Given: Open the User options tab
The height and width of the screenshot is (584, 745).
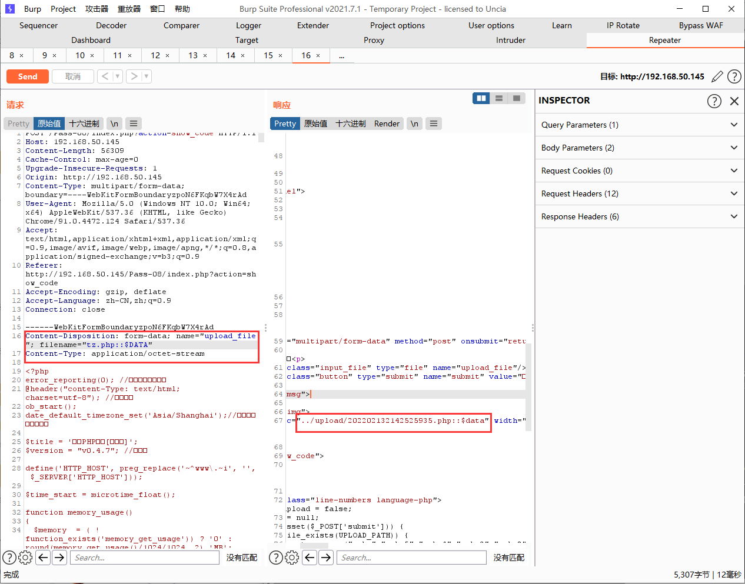Looking at the screenshot, I should (491, 25).
